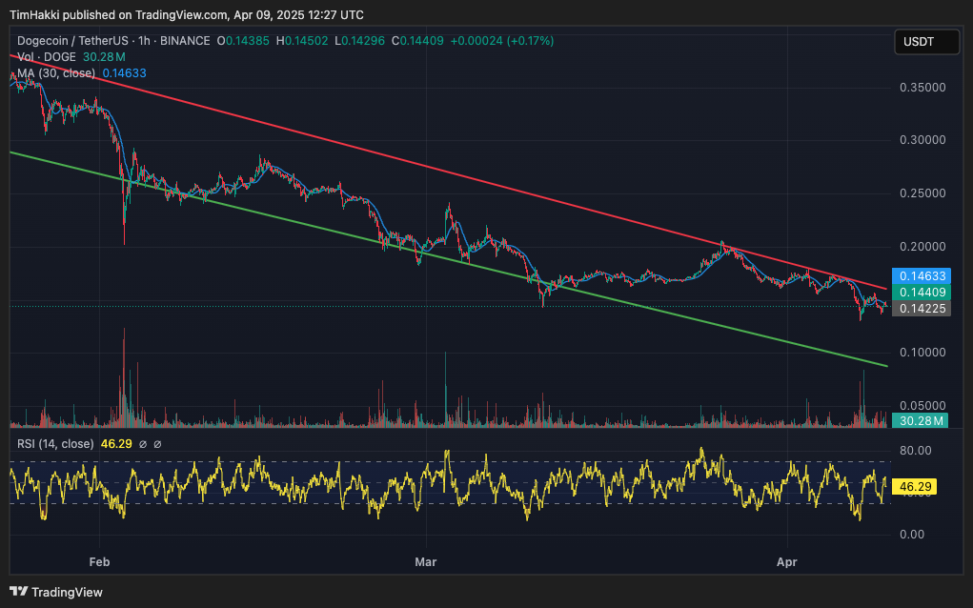The width and height of the screenshot is (973, 608).
Task: Click the 0.00 RSI scale tick
Action: coord(912,535)
